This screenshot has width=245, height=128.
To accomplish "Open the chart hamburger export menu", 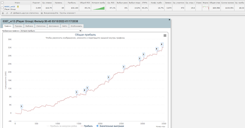I will (x=165, y=36).
